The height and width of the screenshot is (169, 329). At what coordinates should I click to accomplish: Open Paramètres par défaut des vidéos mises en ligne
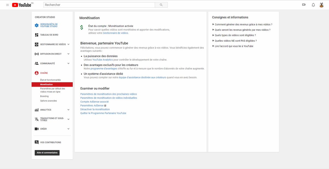click(x=53, y=90)
